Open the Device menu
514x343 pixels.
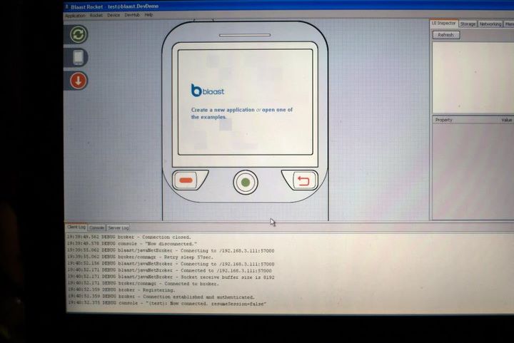pos(114,15)
